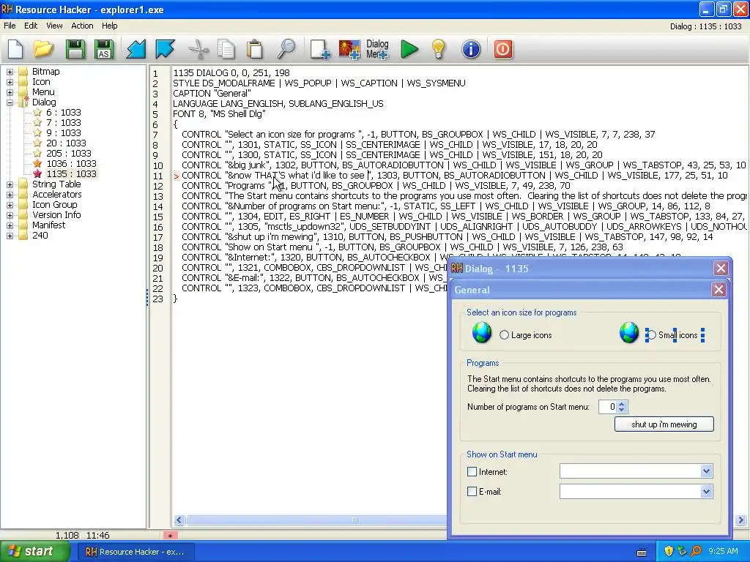Click left globe icon in General dialog
The image size is (750, 562).
[x=482, y=333]
